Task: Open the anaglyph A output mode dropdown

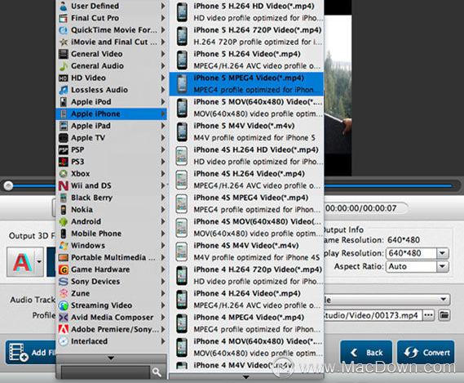Action: [39, 261]
